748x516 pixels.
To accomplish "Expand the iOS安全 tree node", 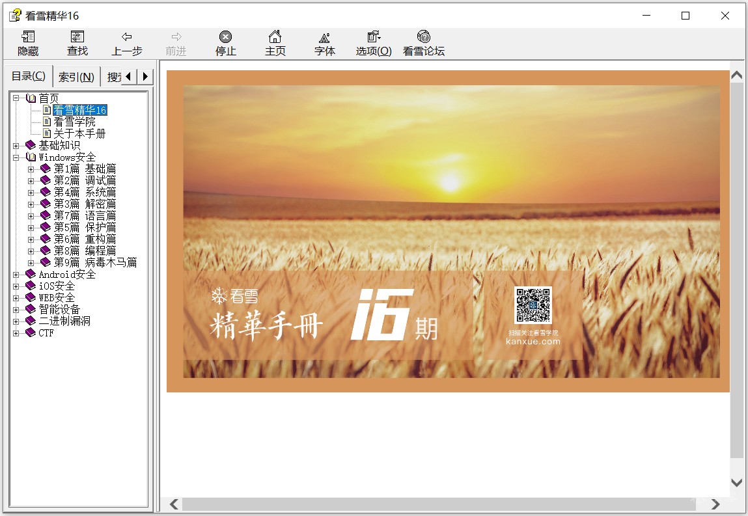I will [x=16, y=286].
